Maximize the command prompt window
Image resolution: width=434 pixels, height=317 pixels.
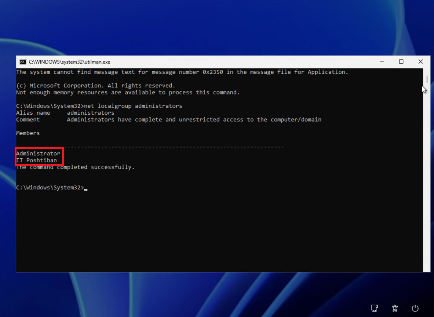[401, 62]
